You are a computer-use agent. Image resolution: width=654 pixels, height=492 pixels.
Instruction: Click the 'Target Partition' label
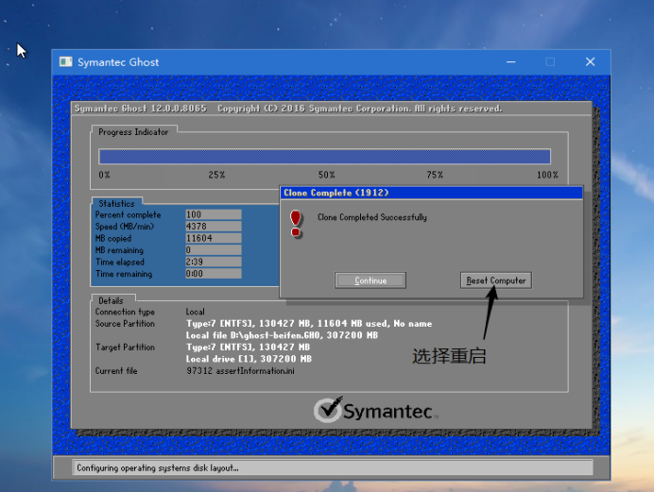tap(125, 347)
